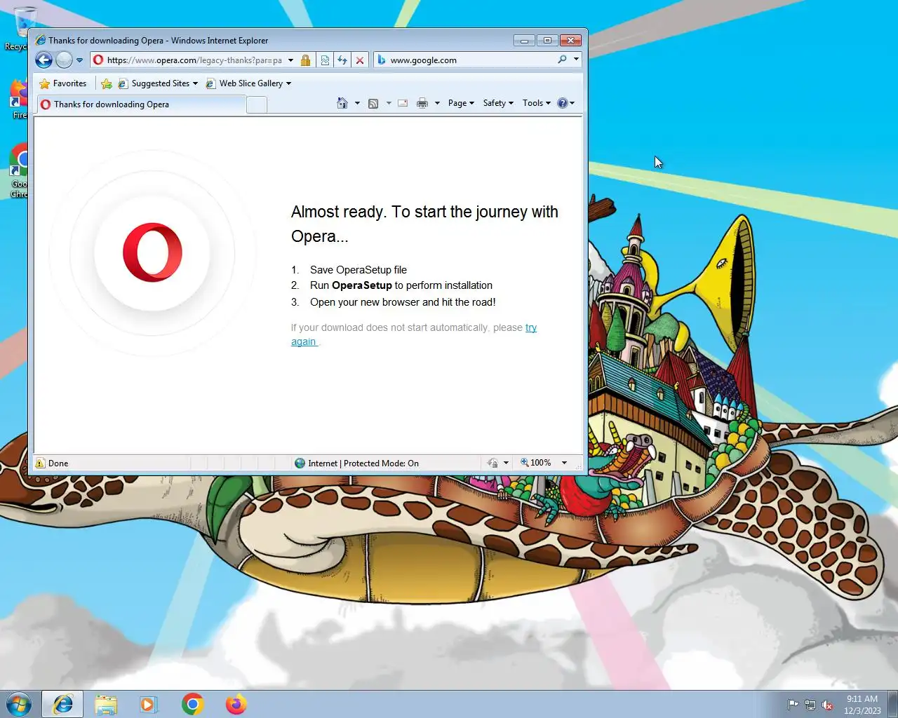Expand the feeds dropdown arrow

pos(389,103)
